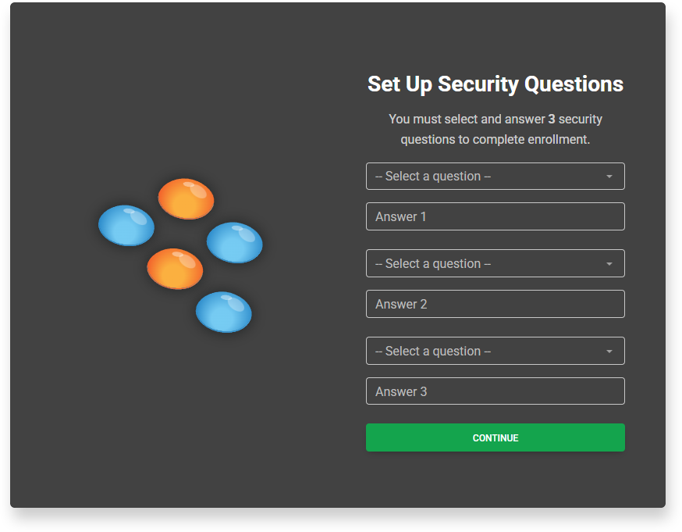Image resolution: width=682 pixels, height=532 pixels.
Task: Click the bottom blue droplet in the logo
Action: pos(223,312)
